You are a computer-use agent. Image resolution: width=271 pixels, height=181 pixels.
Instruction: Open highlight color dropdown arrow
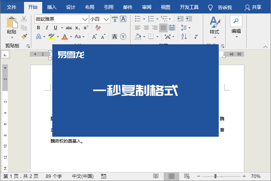(x=58, y=37)
